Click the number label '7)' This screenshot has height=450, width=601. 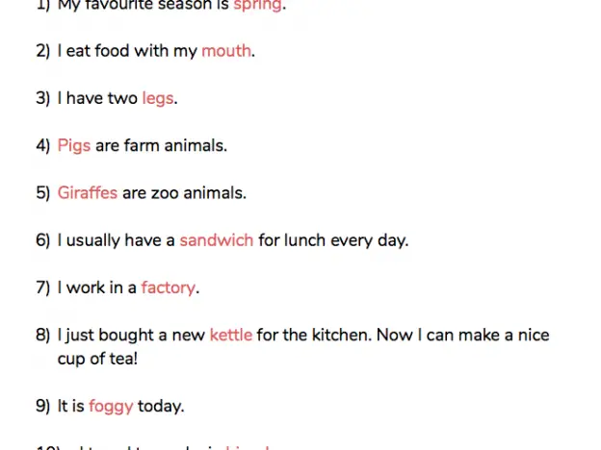[x=43, y=288]
